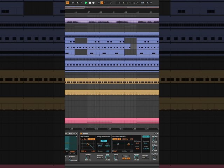Screen dimensions: 224x168
Task: Click the Decay knob
Action: tap(116, 157)
